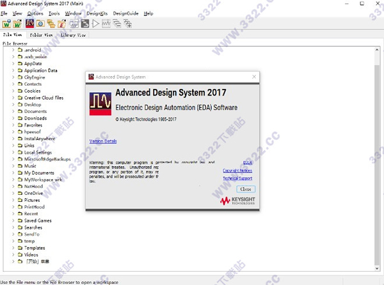Image resolution: width=384 pixels, height=285 pixels.
Task: Click the folder icon beside Templates
Action: [x=20, y=248]
